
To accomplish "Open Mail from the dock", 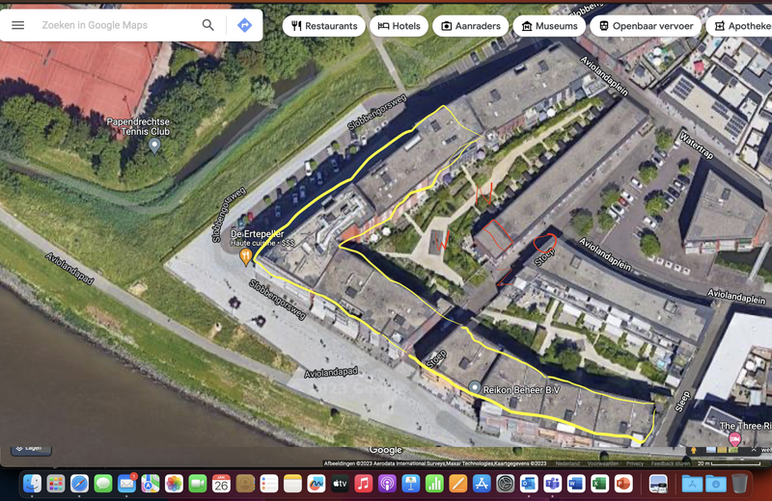I will (126, 484).
